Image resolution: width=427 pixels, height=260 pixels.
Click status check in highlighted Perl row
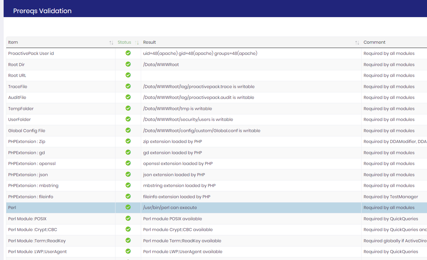(128, 207)
